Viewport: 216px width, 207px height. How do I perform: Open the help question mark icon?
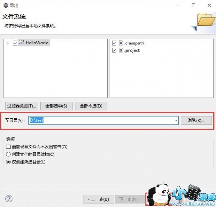9,199
